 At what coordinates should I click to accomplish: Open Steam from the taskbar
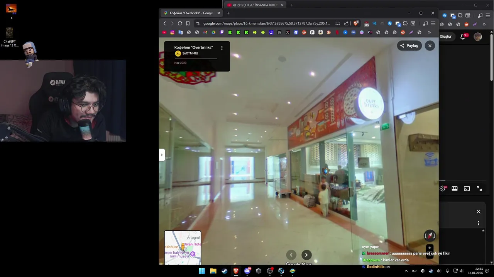coord(224,271)
